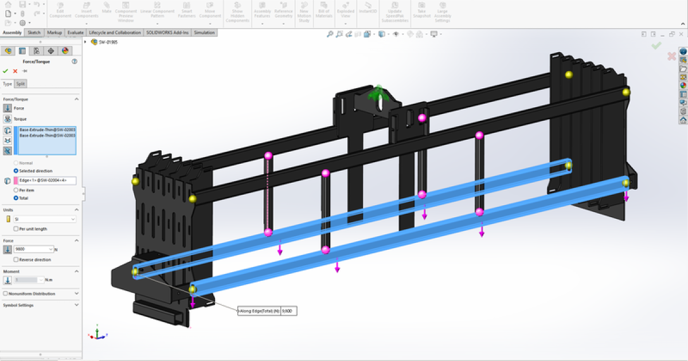Check the Nonuniform Distribution option

5,293
